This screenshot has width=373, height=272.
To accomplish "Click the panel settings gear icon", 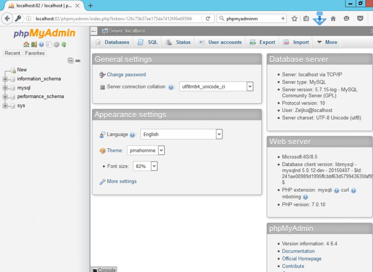I will 56,45.
